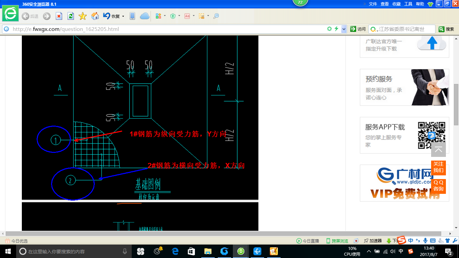Refresh the page with green arrows icon
This screenshot has height=258, width=459.
click(x=71, y=16)
